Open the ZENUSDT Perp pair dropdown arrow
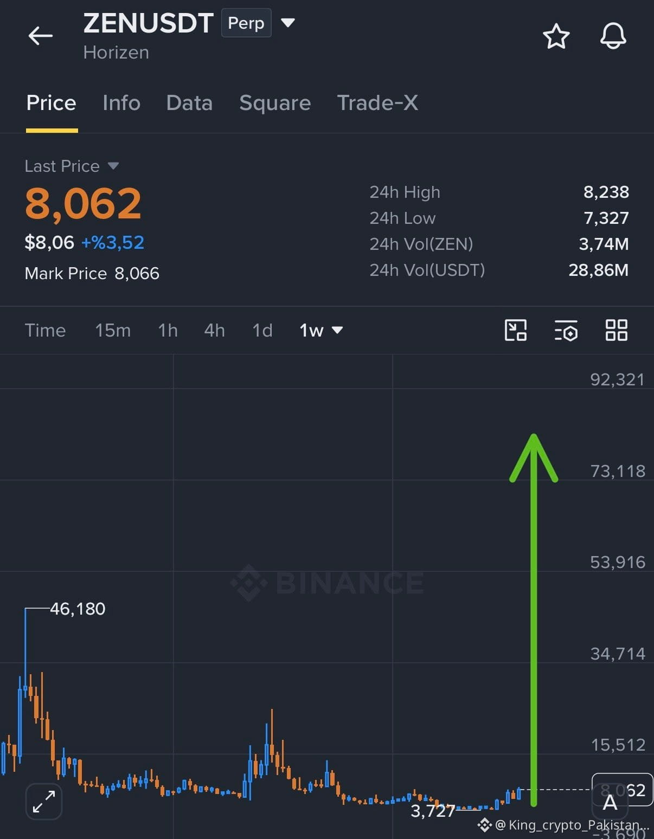The width and height of the screenshot is (654, 839). (288, 23)
